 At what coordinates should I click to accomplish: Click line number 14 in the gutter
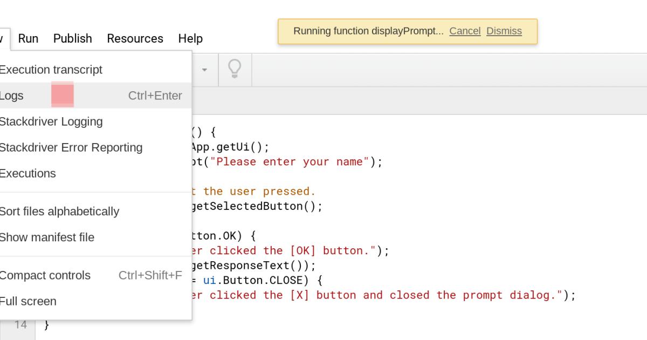(20, 325)
